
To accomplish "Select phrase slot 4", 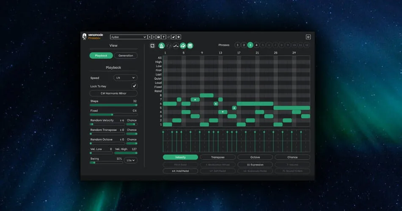I will pyautogui.click(x=256, y=45).
